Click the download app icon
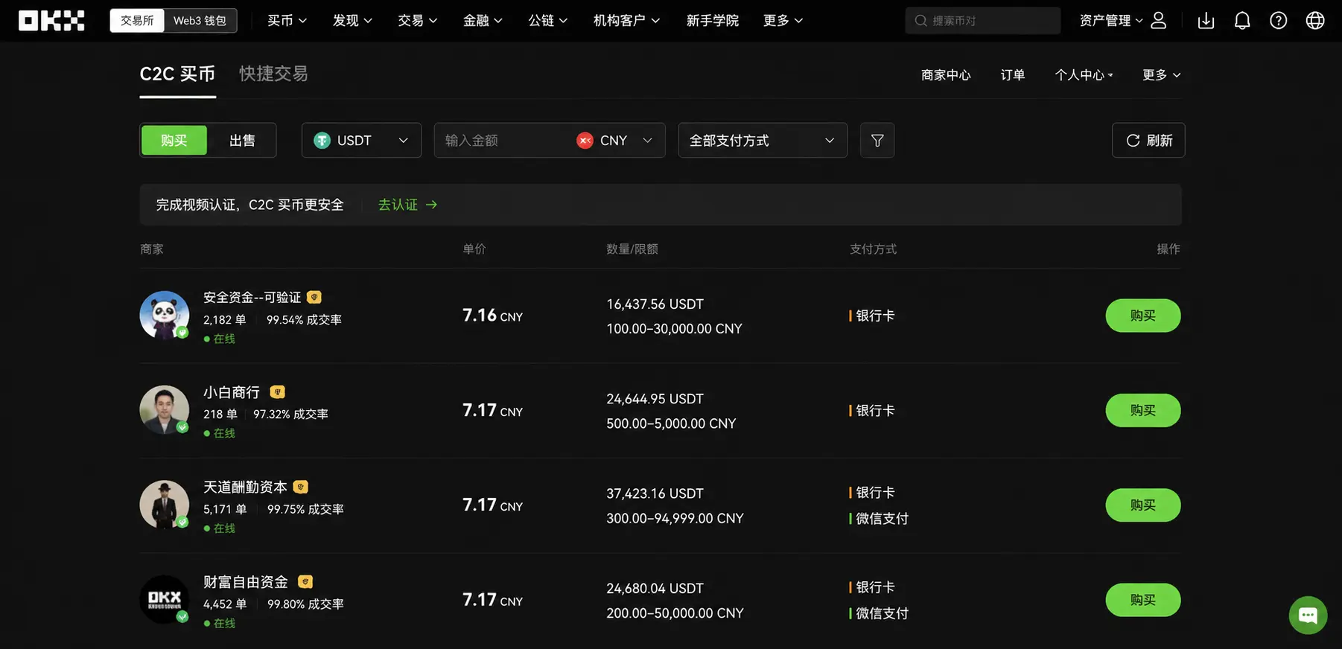The image size is (1342, 649). pos(1206,21)
